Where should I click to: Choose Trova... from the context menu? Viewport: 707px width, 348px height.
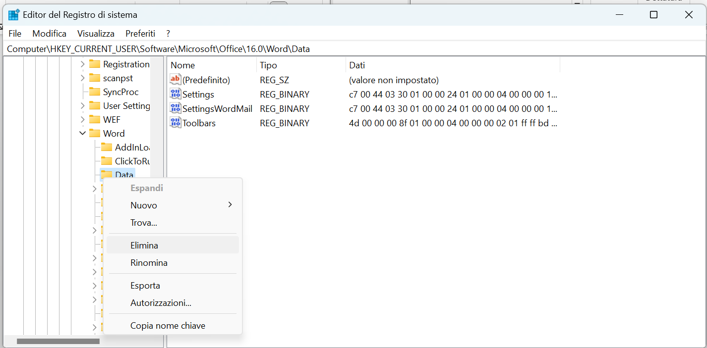(173, 223)
